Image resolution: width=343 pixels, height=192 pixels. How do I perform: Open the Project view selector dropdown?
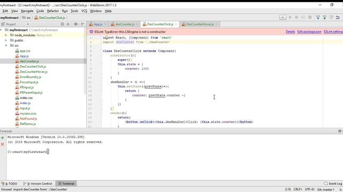[x=28, y=24]
